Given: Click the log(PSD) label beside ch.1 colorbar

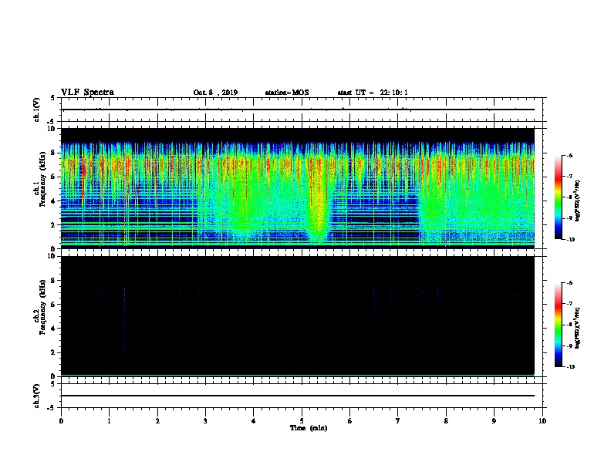Looking at the screenshot, I should tap(578, 201).
